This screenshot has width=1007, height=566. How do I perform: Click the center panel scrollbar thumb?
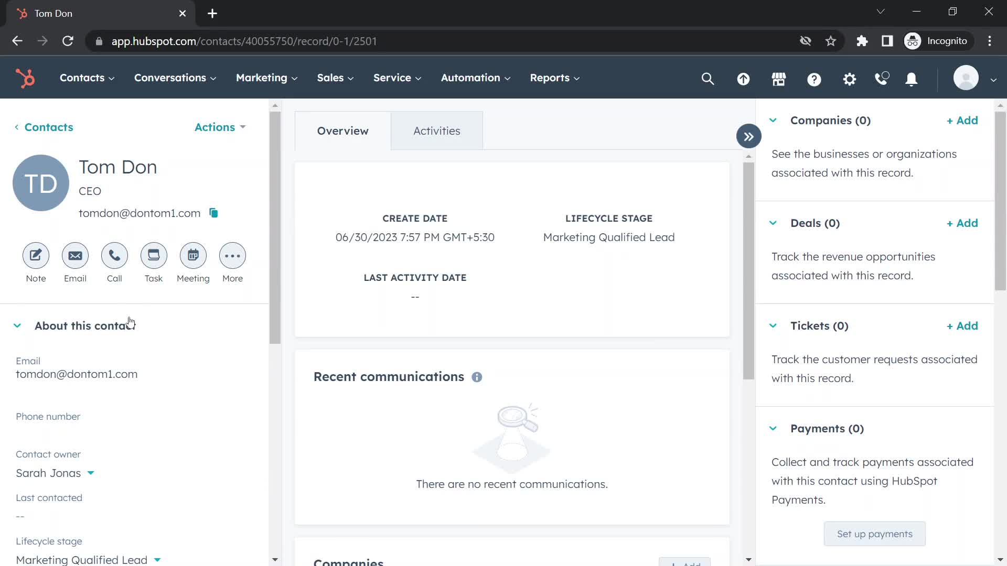pos(748,271)
